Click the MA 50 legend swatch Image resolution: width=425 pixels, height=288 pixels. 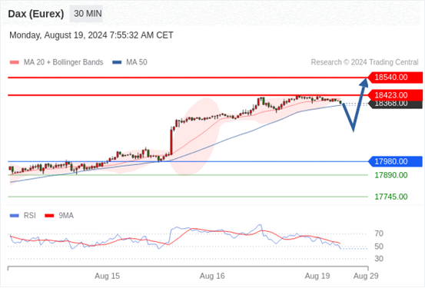point(117,62)
